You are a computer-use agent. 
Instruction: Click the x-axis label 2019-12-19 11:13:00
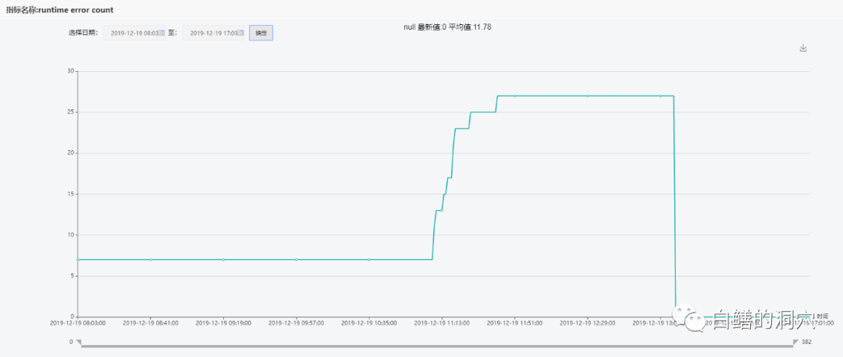pyautogui.click(x=442, y=323)
